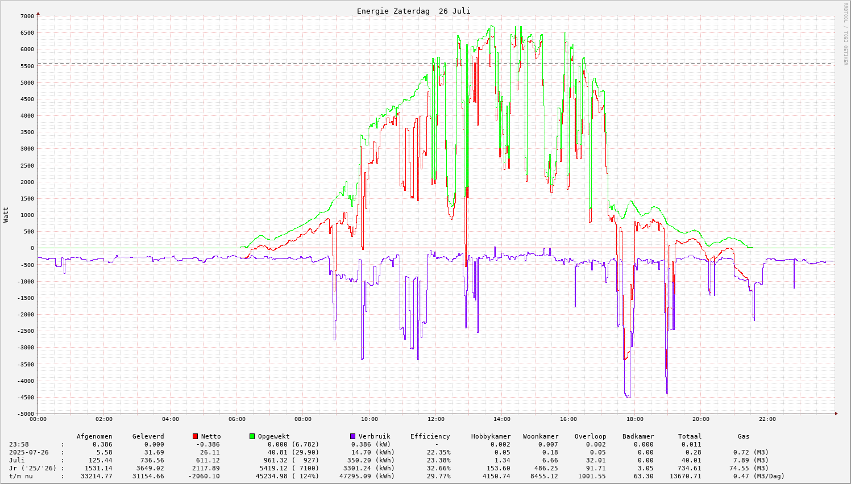The image size is (851, 484).
Task: Click the Geleverd column header
Action: coord(148,436)
